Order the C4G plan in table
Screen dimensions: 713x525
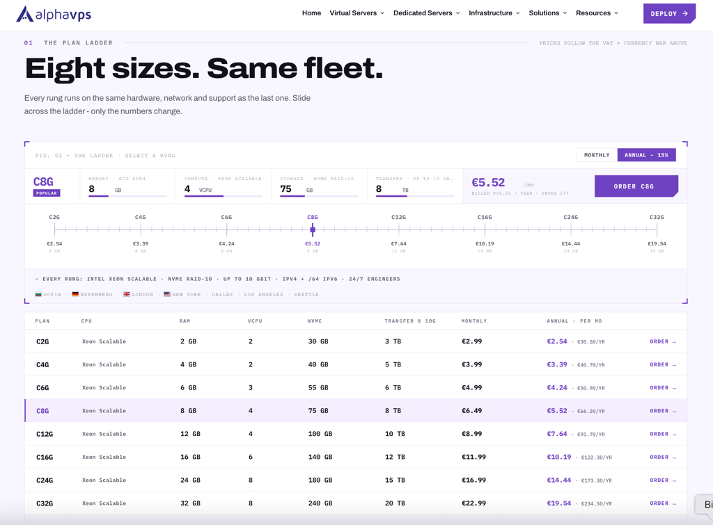(x=663, y=364)
